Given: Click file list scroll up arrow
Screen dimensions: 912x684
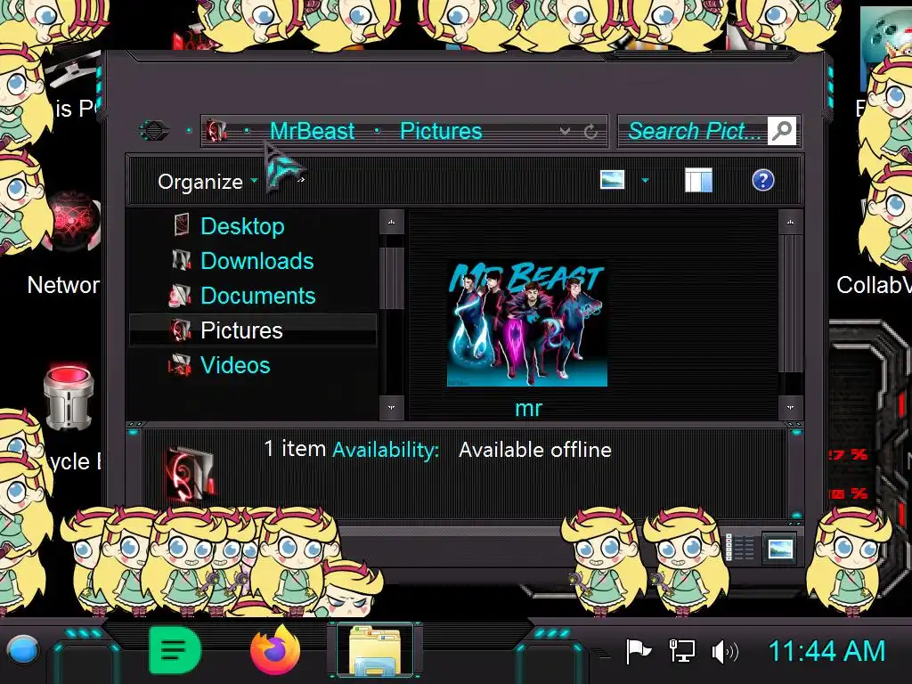Looking at the screenshot, I should 791,222.
